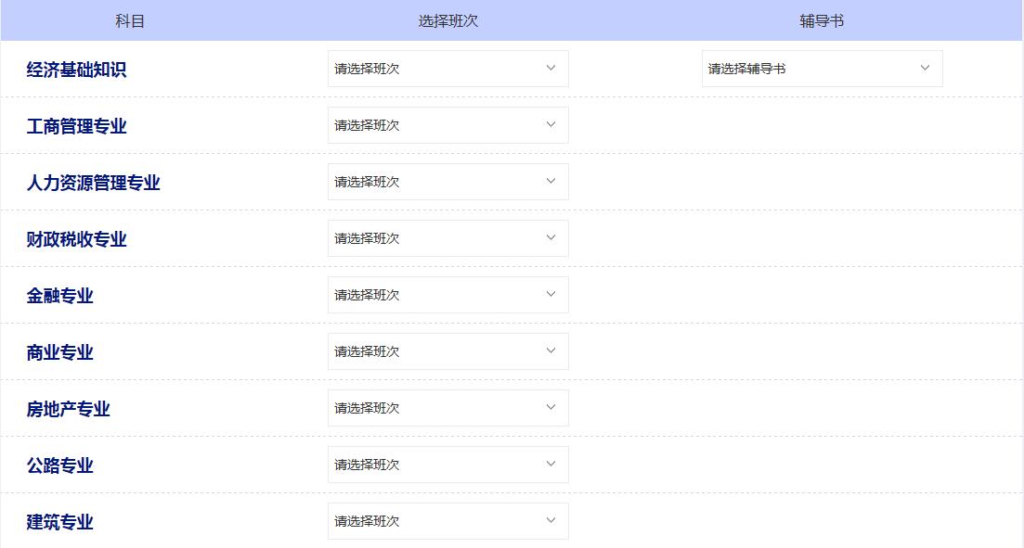The height and width of the screenshot is (548, 1024).
Task: Open the class dropdown for 建筑专业
Action: [448, 520]
